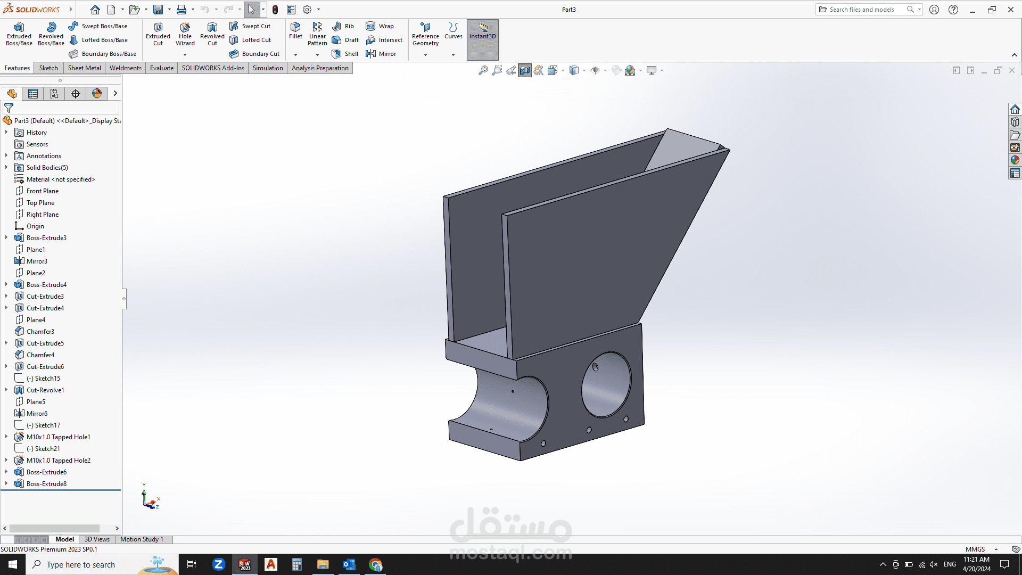
Task: Toggle the Section View button
Action: point(525,70)
